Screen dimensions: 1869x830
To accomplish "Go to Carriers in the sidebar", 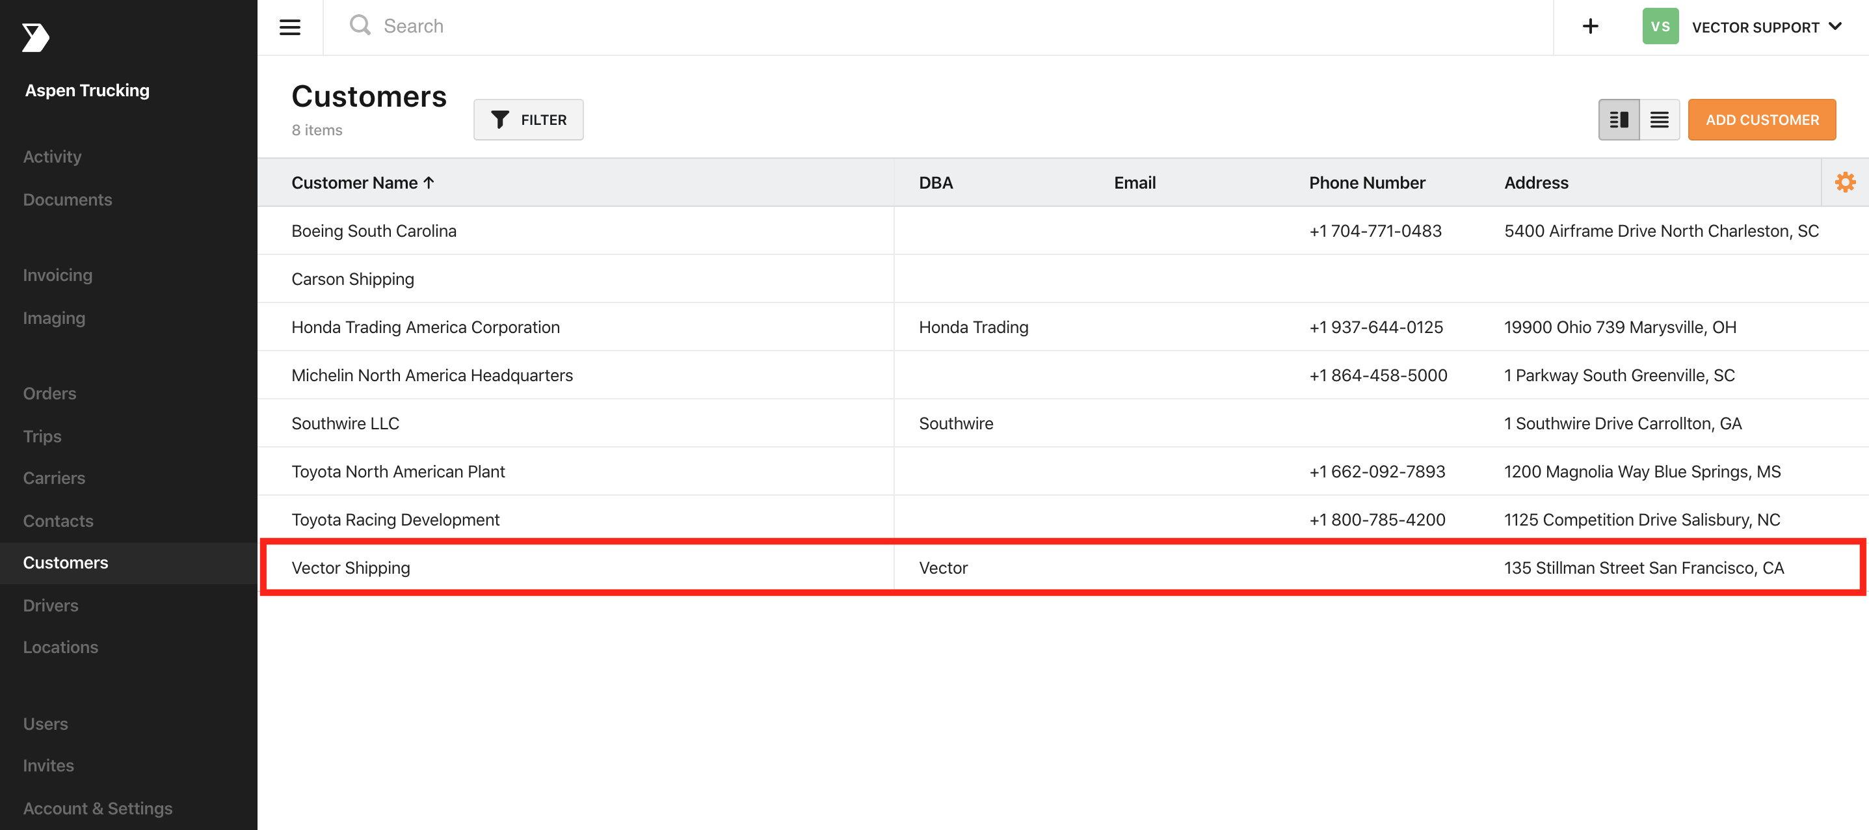I will coord(55,478).
